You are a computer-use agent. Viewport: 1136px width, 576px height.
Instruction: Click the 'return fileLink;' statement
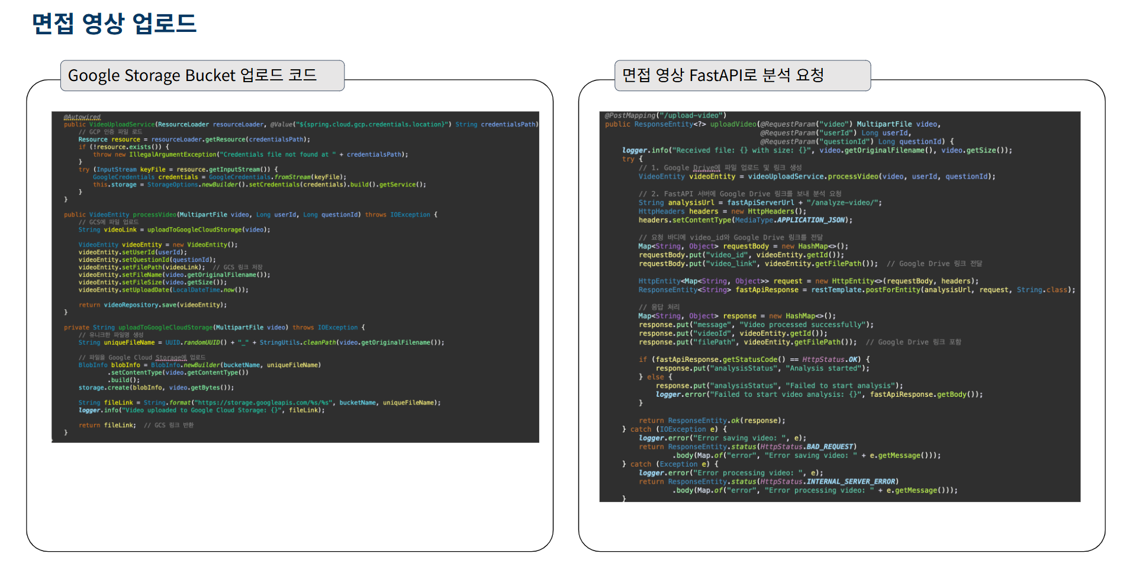point(107,425)
